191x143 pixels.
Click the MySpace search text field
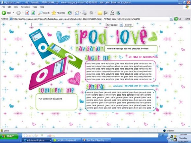tap(68, 25)
